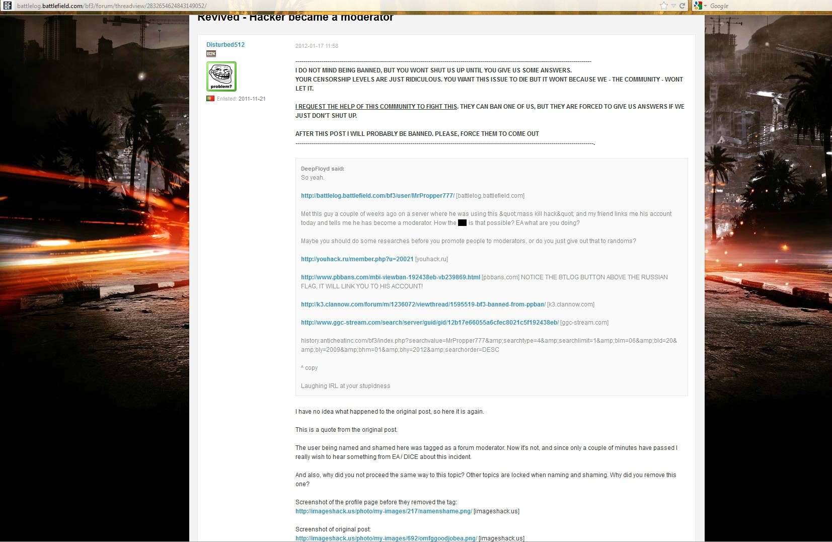Open the MrPropper777 battlelog profile link
This screenshot has width=832, height=542.
[377, 196]
